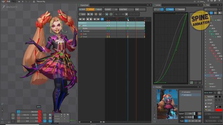Screen dimensions: 223x125
Task: Toggle visibility dot for AE28 row
Action: tap(205, 34)
